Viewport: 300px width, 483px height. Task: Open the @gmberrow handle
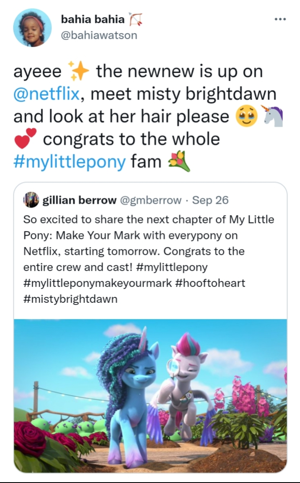(x=151, y=200)
